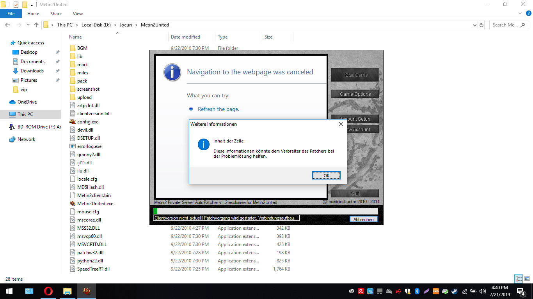Select the mark folder icon
This screenshot has width=533, height=299.
click(x=73, y=65)
